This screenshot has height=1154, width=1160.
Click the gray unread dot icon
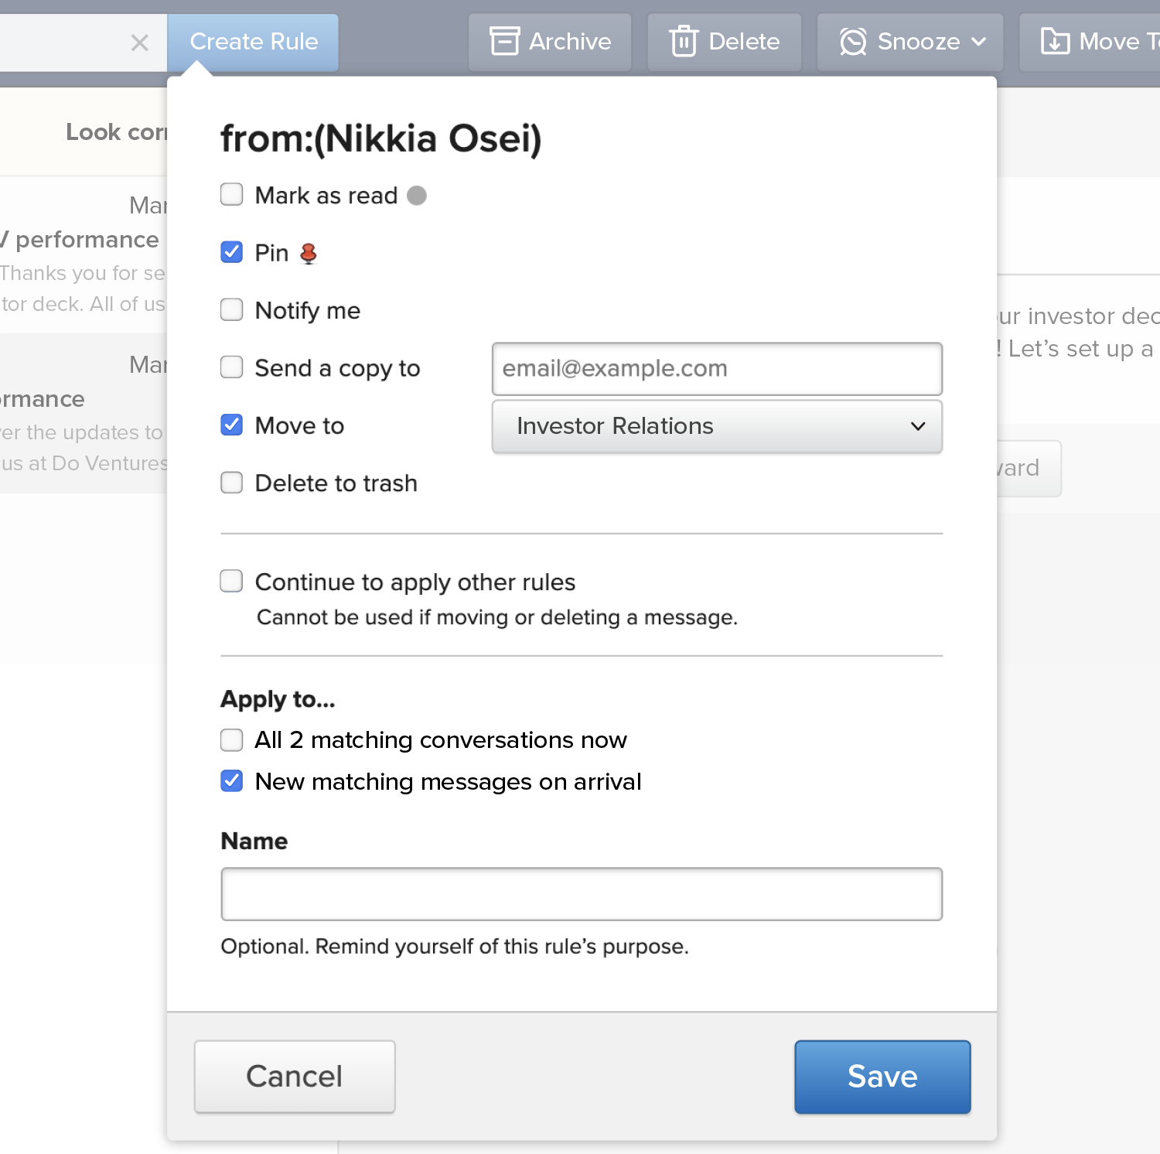(417, 196)
